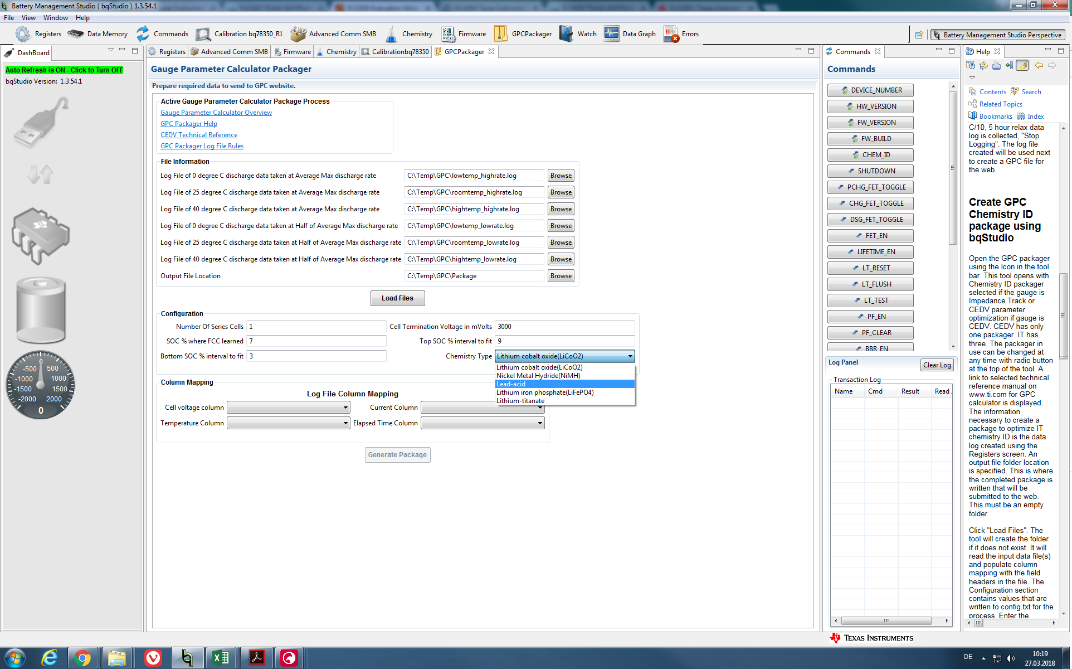Click the communication arrows icon in DashBoard
This screenshot has height=669, width=1072.
40,174
